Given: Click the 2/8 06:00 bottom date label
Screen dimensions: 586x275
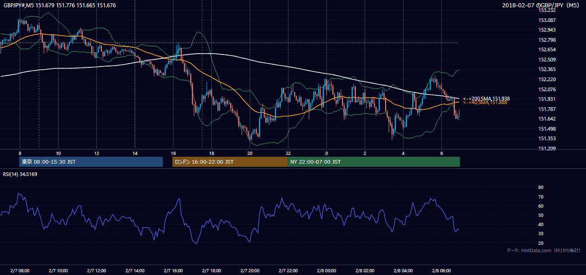Looking at the screenshot, I should coord(442,271).
